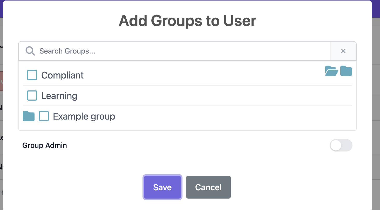Check the Learning group checkbox

[x=32, y=95]
